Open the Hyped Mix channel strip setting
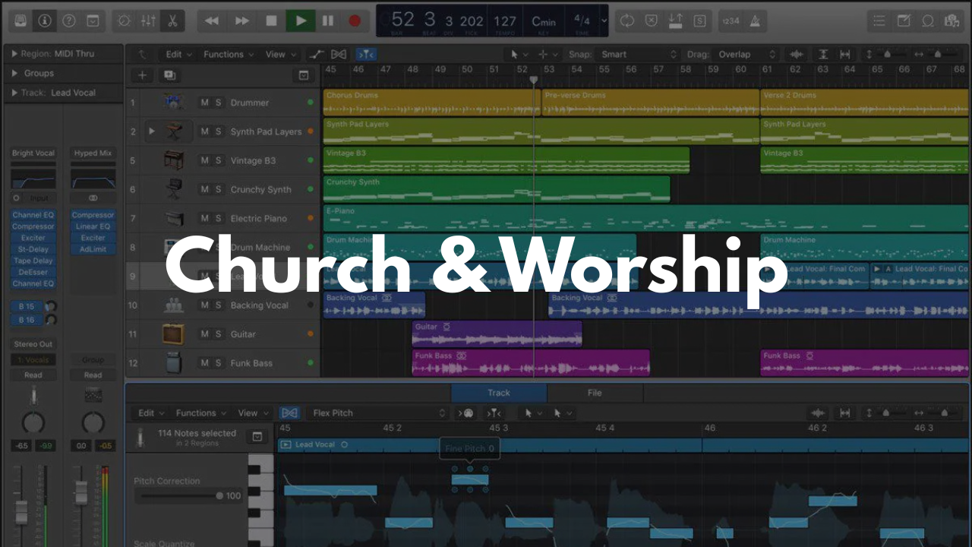This screenshot has width=972, height=547. click(93, 153)
